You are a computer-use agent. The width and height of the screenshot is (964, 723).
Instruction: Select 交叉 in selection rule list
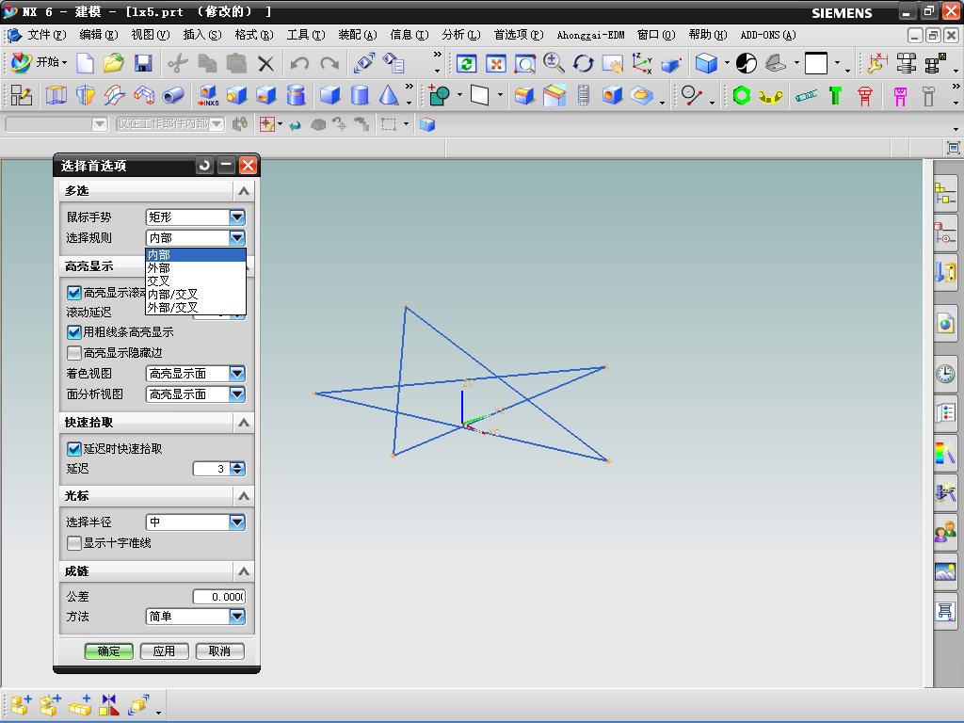pos(196,281)
